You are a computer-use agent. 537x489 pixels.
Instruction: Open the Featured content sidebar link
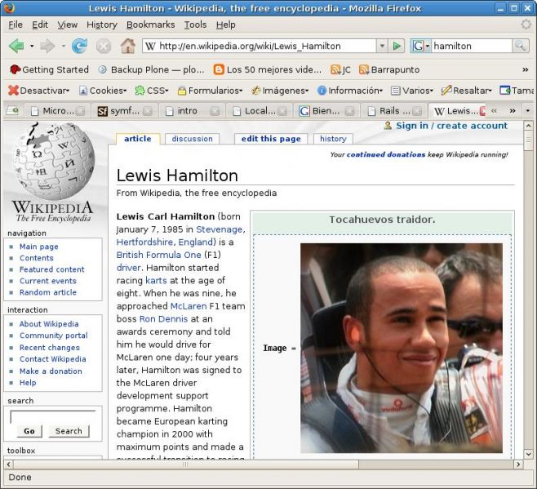coord(51,269)
